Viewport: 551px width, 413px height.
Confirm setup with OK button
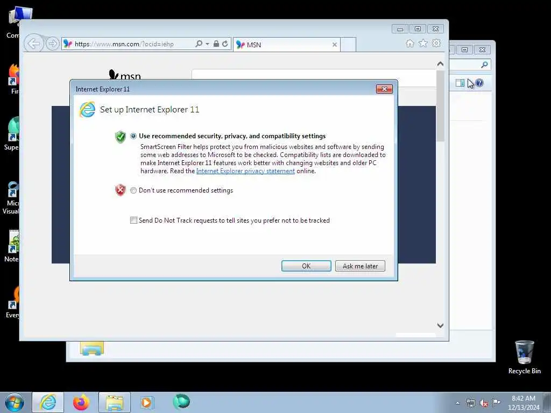point(306,266)
